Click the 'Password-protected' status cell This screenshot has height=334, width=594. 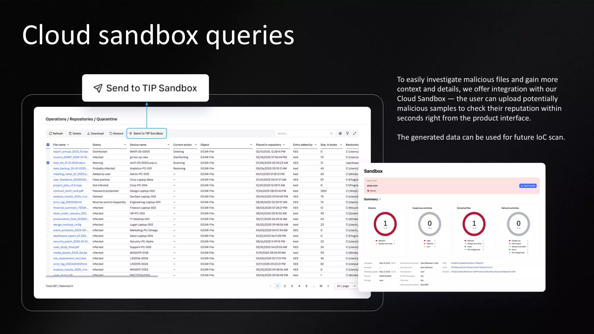(x=105, y=191)
